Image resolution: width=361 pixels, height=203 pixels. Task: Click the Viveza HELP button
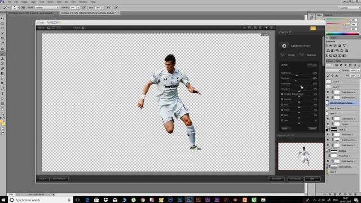43,179
